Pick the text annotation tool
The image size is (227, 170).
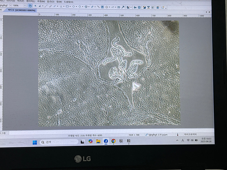pyautogui.click(x=102, y=7)
